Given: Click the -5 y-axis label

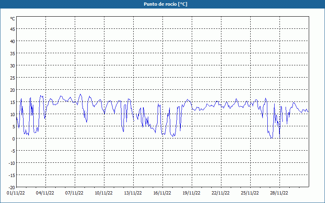Looking at the screenshot, I should tap(13, 151).
